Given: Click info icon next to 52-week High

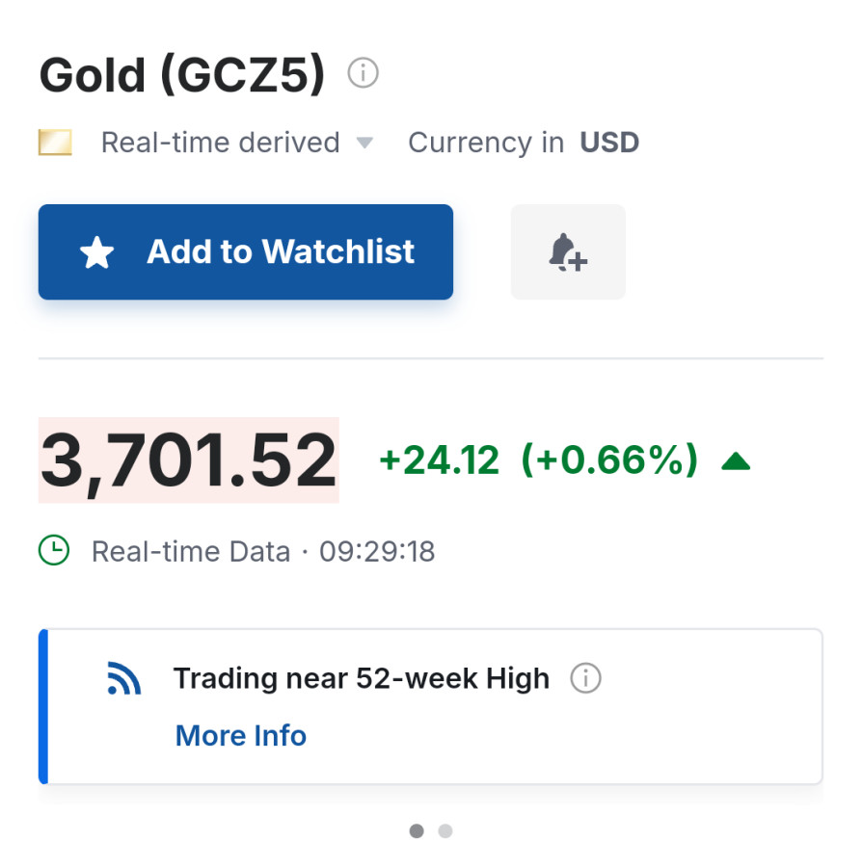Looking at the screenshot, I should [x=585, y=678].
